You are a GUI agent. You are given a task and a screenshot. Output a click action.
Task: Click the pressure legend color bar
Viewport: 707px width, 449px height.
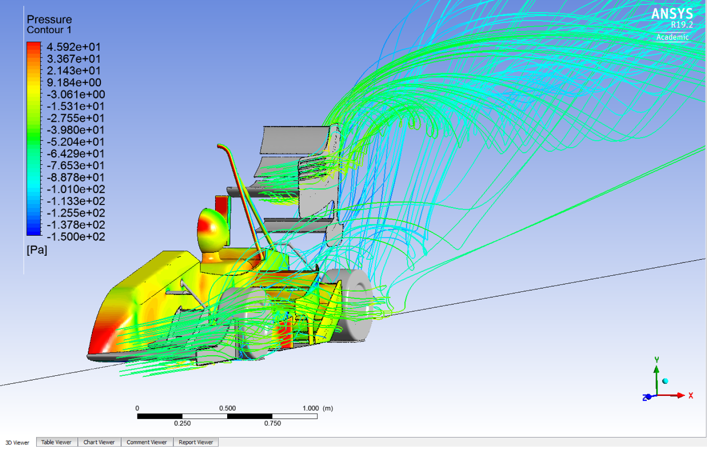[x=34, y=138]
